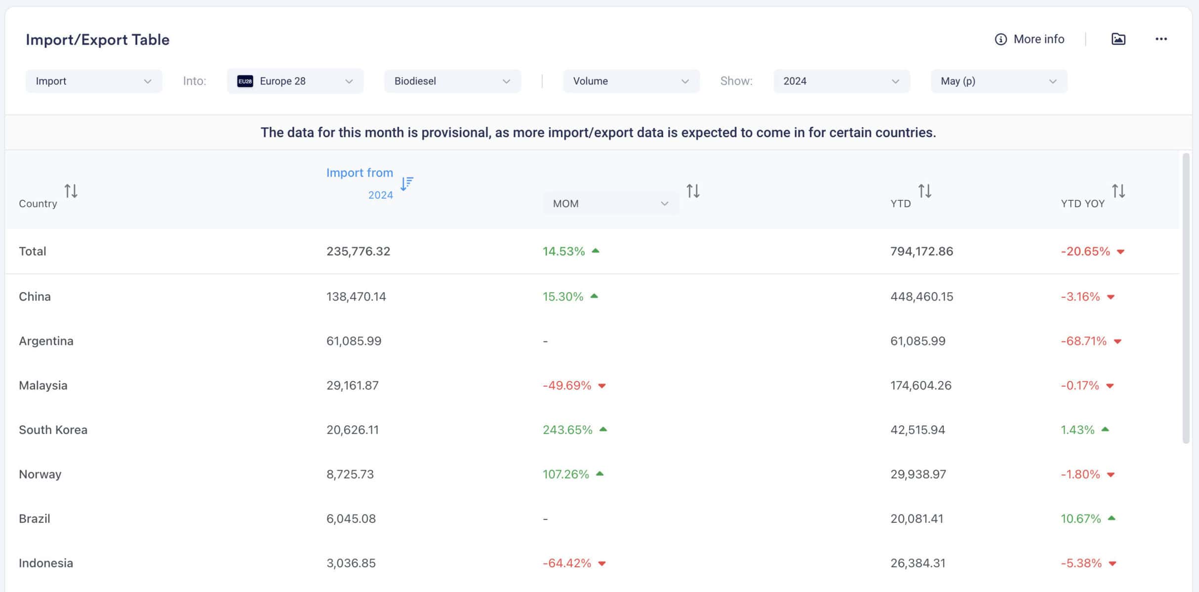Toggle Import from 2024 descending sort
Screen dimensions: 1199x592
(406, 184)
